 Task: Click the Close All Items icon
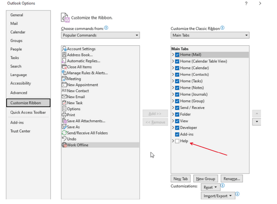[x=64, y=67]
